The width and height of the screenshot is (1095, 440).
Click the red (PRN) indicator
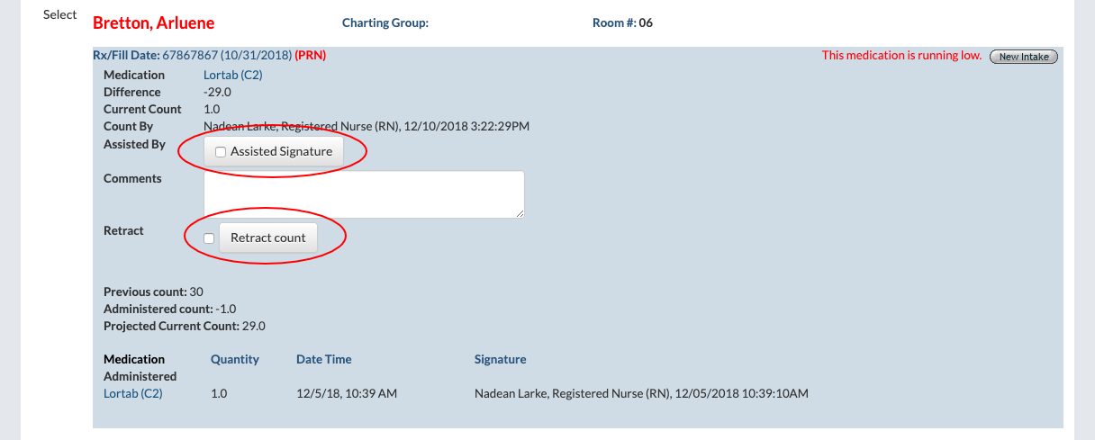[x=310, y=55]
